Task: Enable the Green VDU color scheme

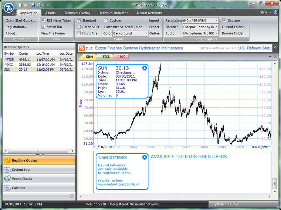Action: [x=78, y=27]
